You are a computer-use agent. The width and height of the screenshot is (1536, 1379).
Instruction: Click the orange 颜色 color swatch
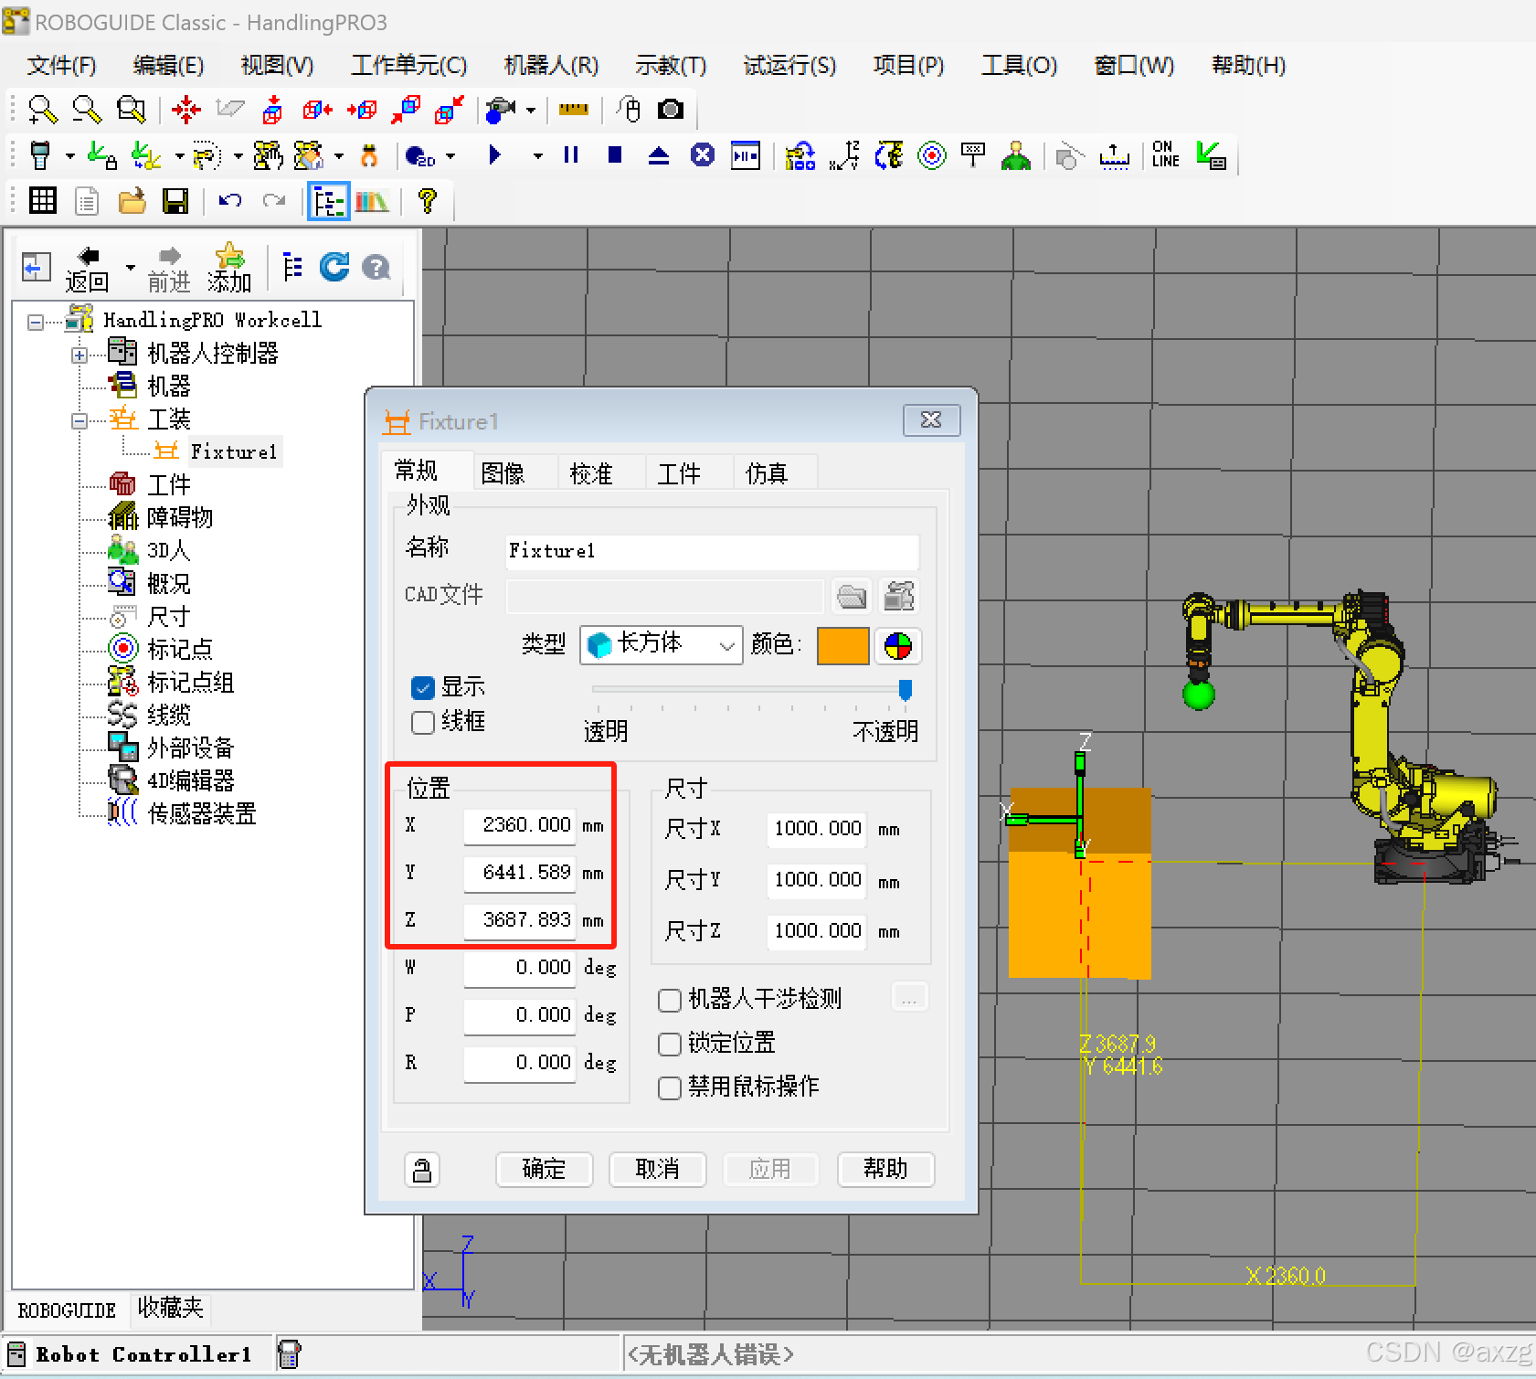[x=842, y=646]
